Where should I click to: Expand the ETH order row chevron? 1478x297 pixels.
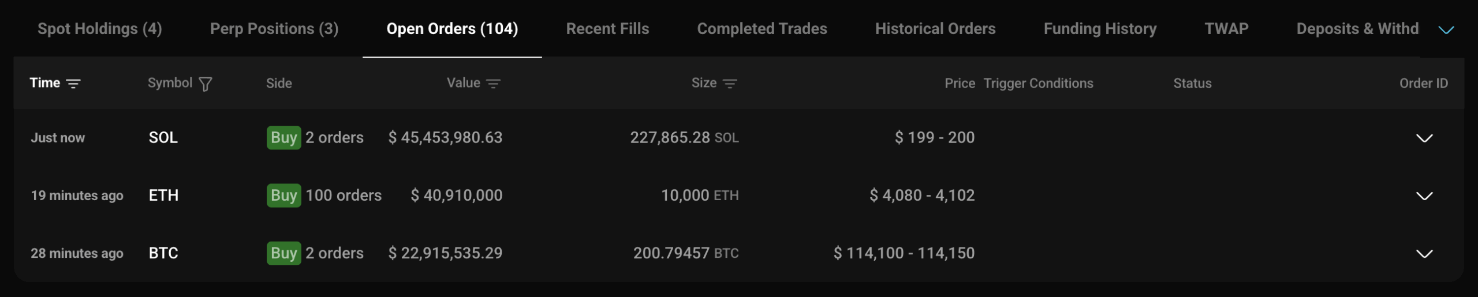[1424, 196]
